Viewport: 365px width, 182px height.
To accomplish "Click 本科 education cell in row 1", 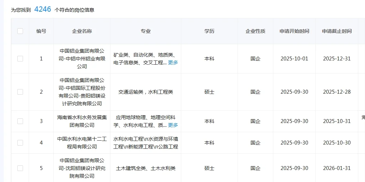I will click(209, 59).
